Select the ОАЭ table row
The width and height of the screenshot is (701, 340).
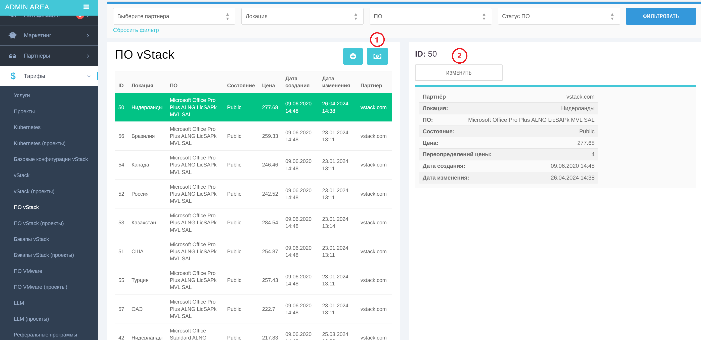pos(253,309)
